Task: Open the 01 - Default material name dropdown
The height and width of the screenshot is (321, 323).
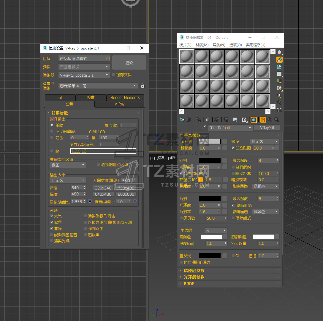Action: pyautogui.click(x=230, y=128)
